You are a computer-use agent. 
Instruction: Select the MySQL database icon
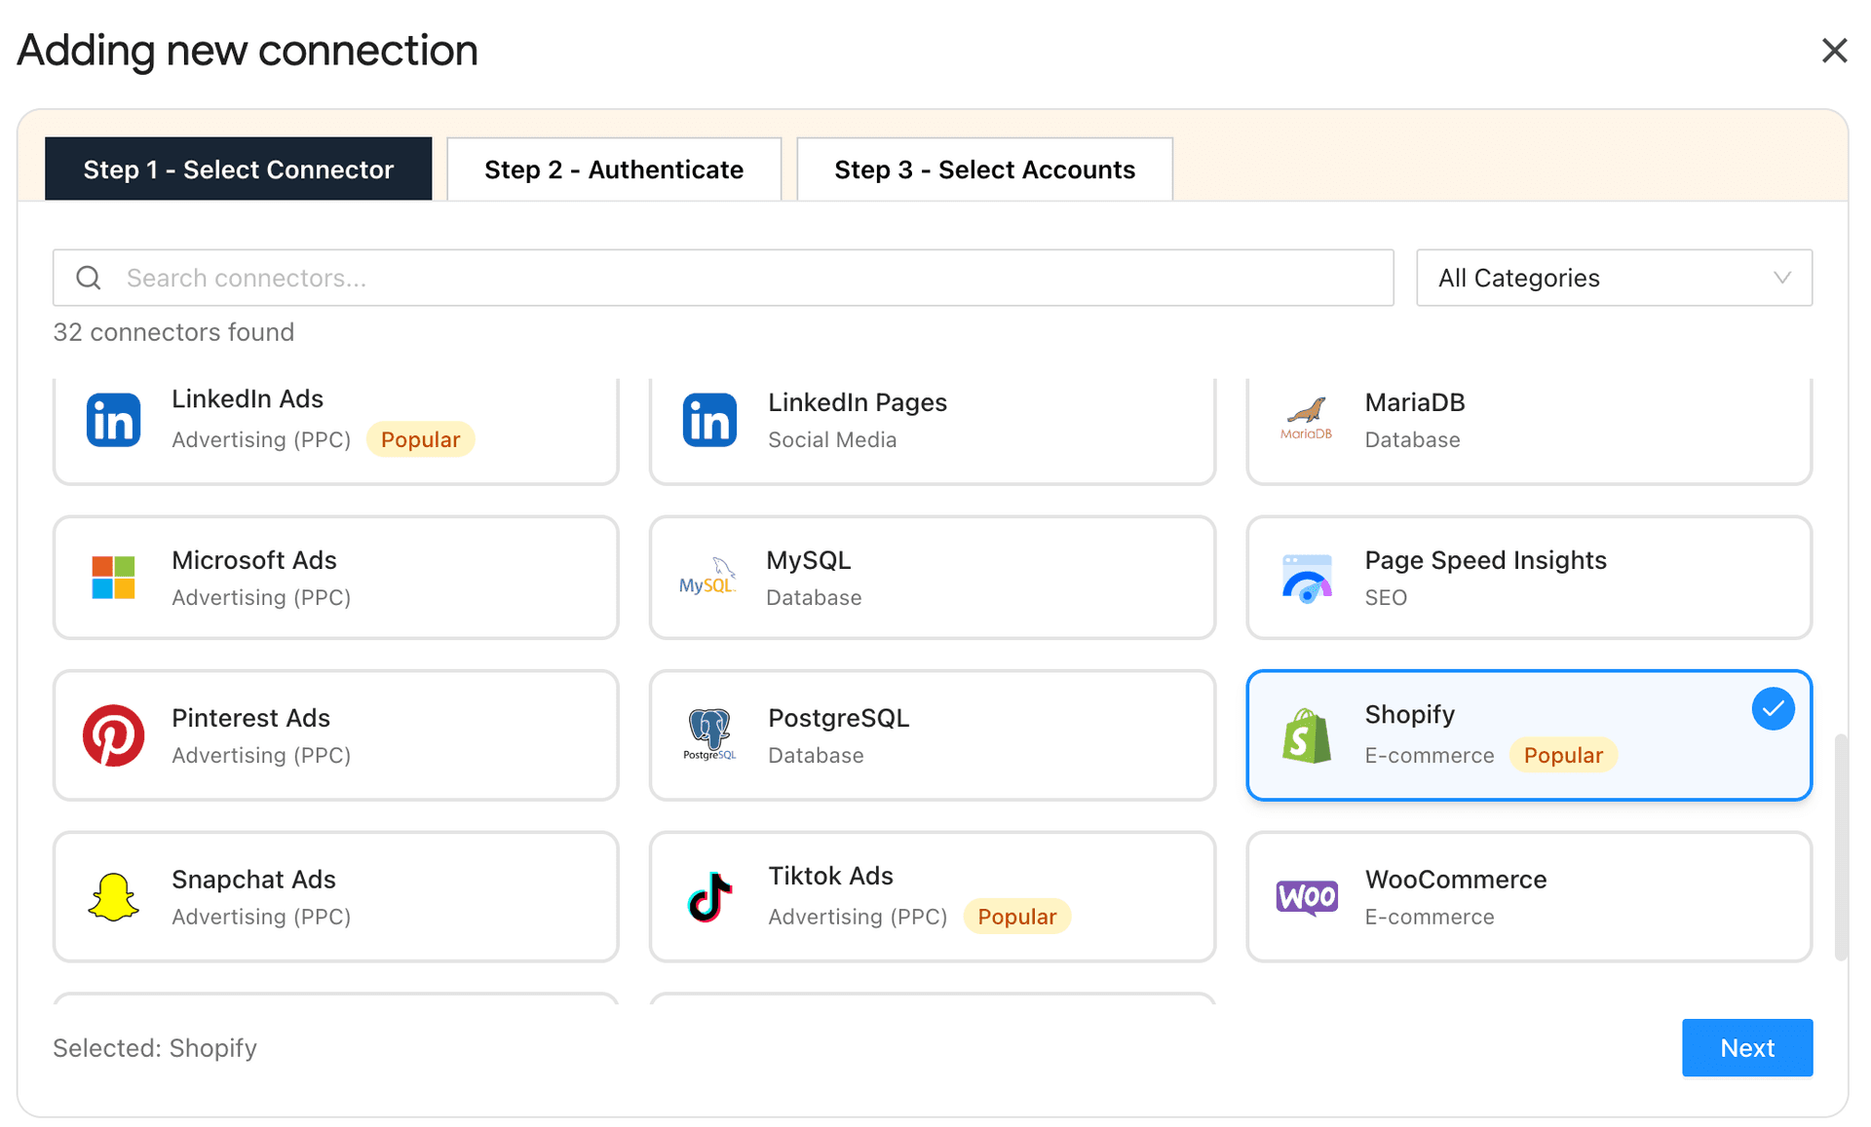tap(708, 578)
